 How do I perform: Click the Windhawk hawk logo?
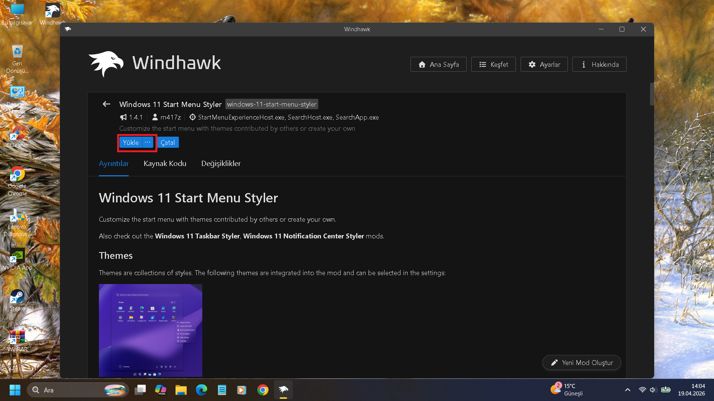pos(106,63)
